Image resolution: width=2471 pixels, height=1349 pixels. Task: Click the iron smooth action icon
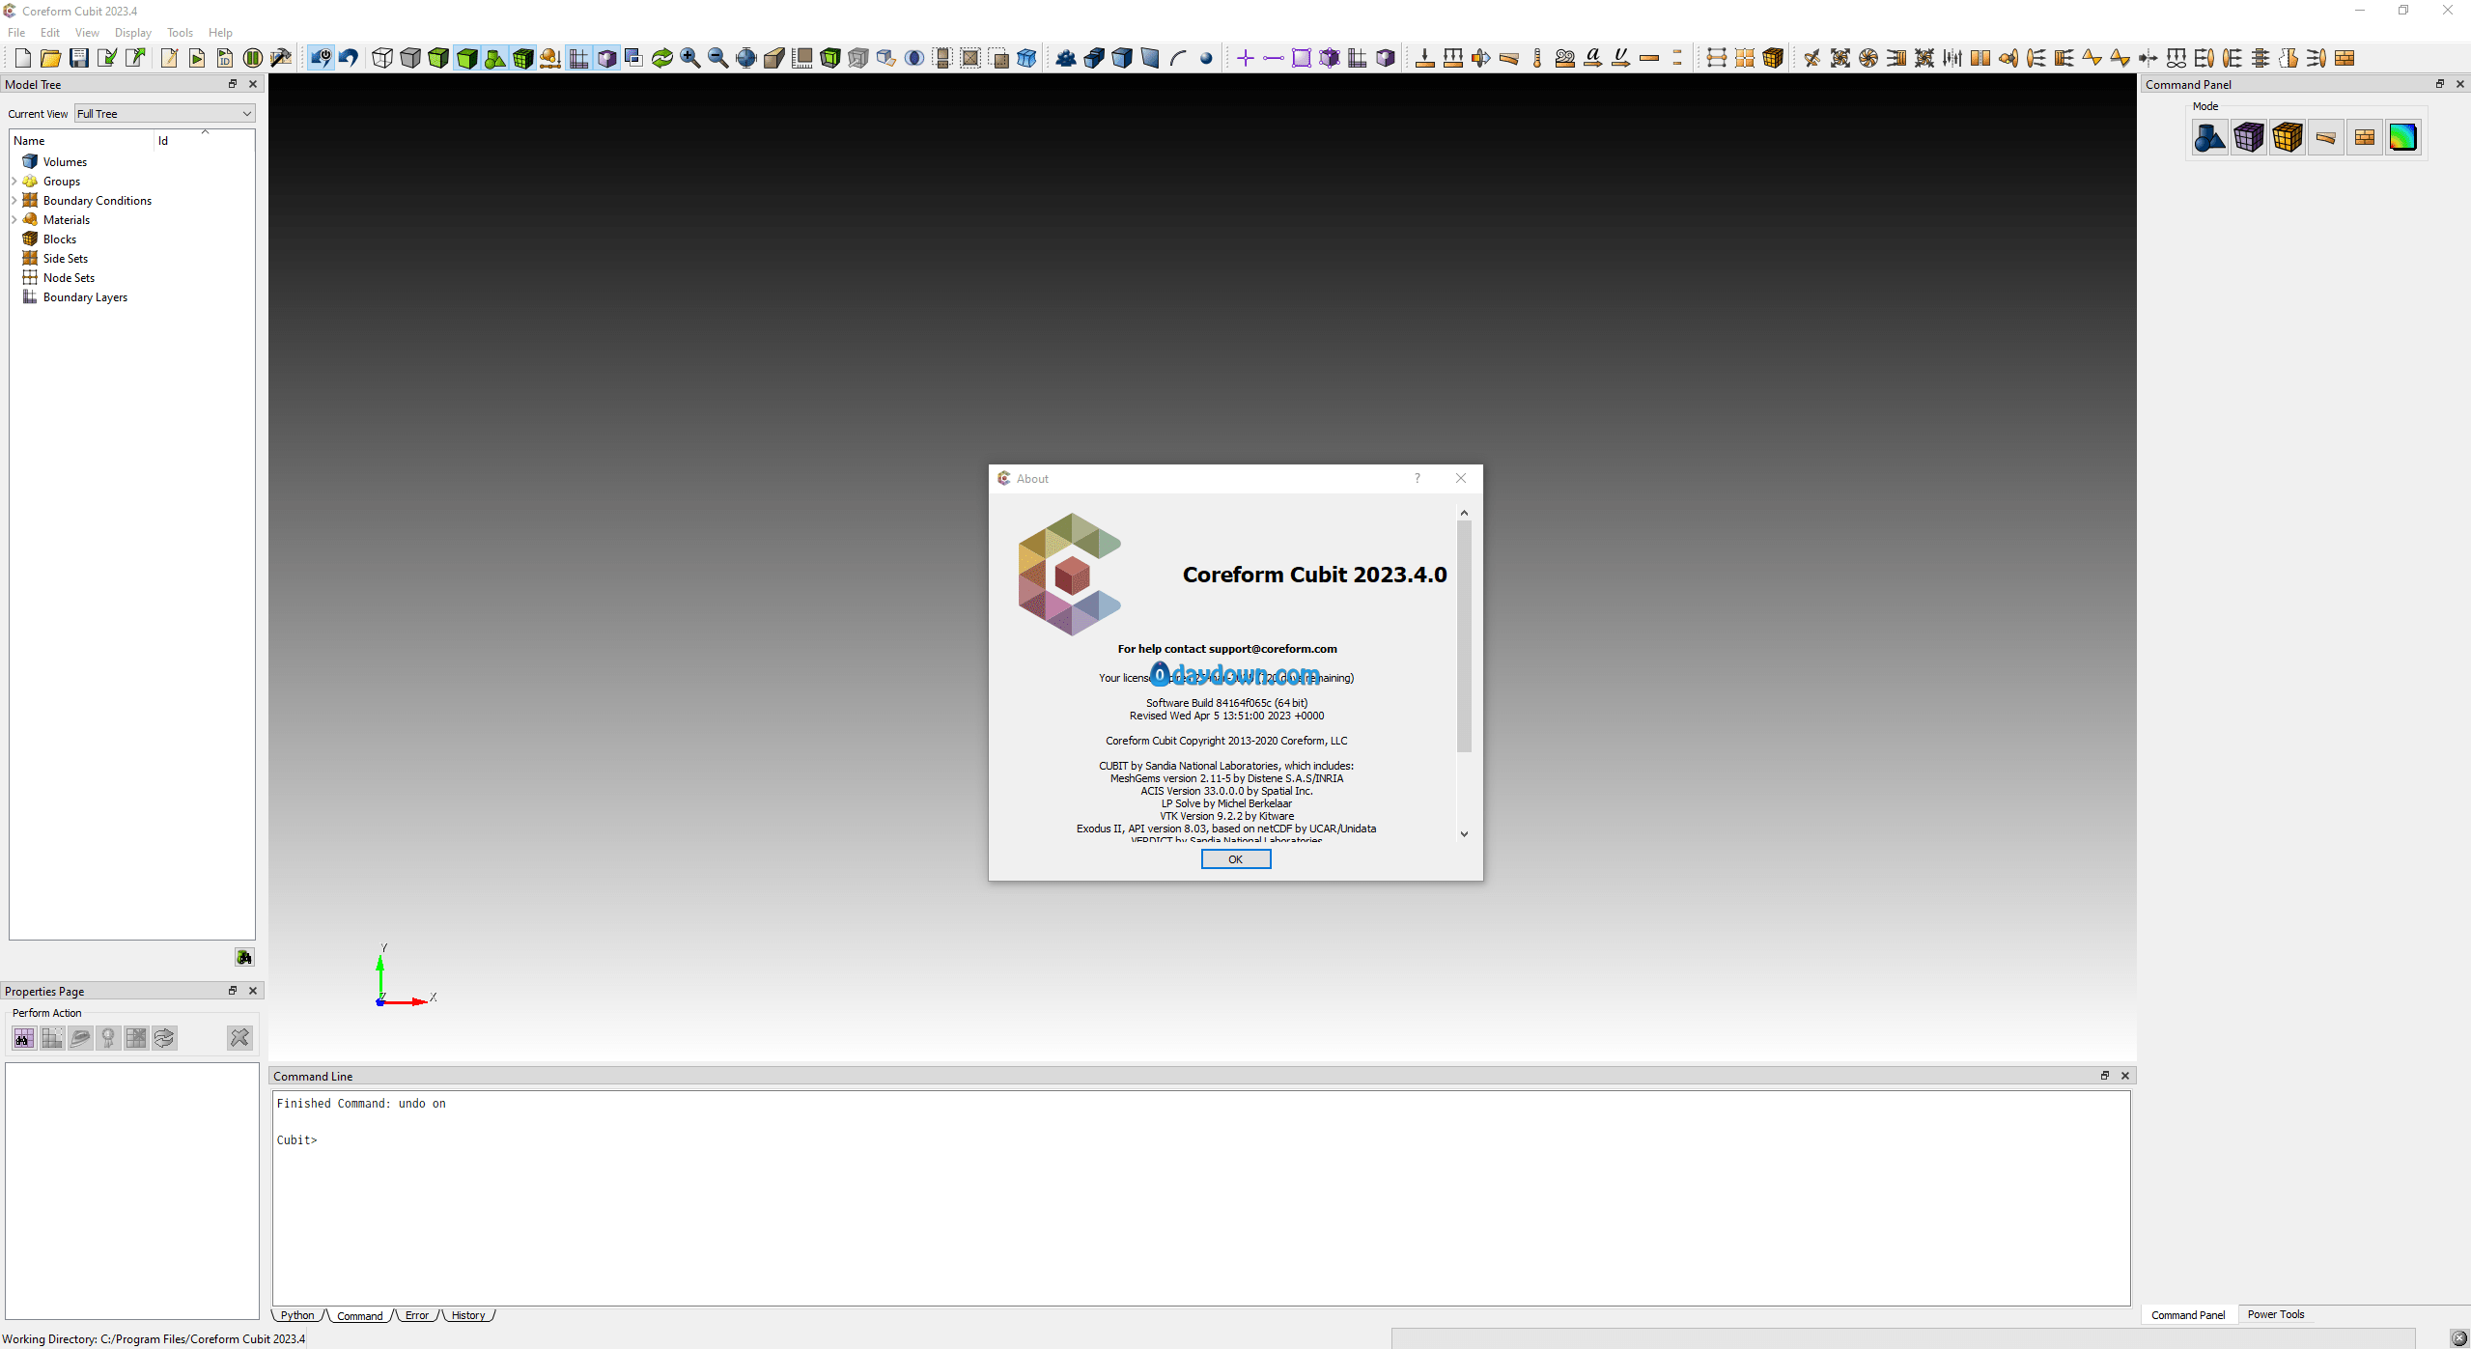pyautogui.click(x=80, y=1038)
